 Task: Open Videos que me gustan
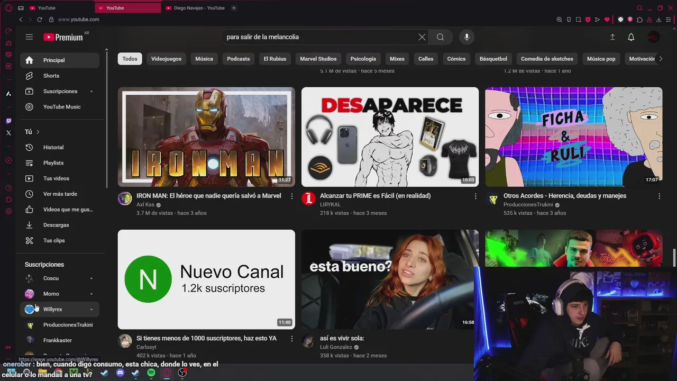pos(60,210)
